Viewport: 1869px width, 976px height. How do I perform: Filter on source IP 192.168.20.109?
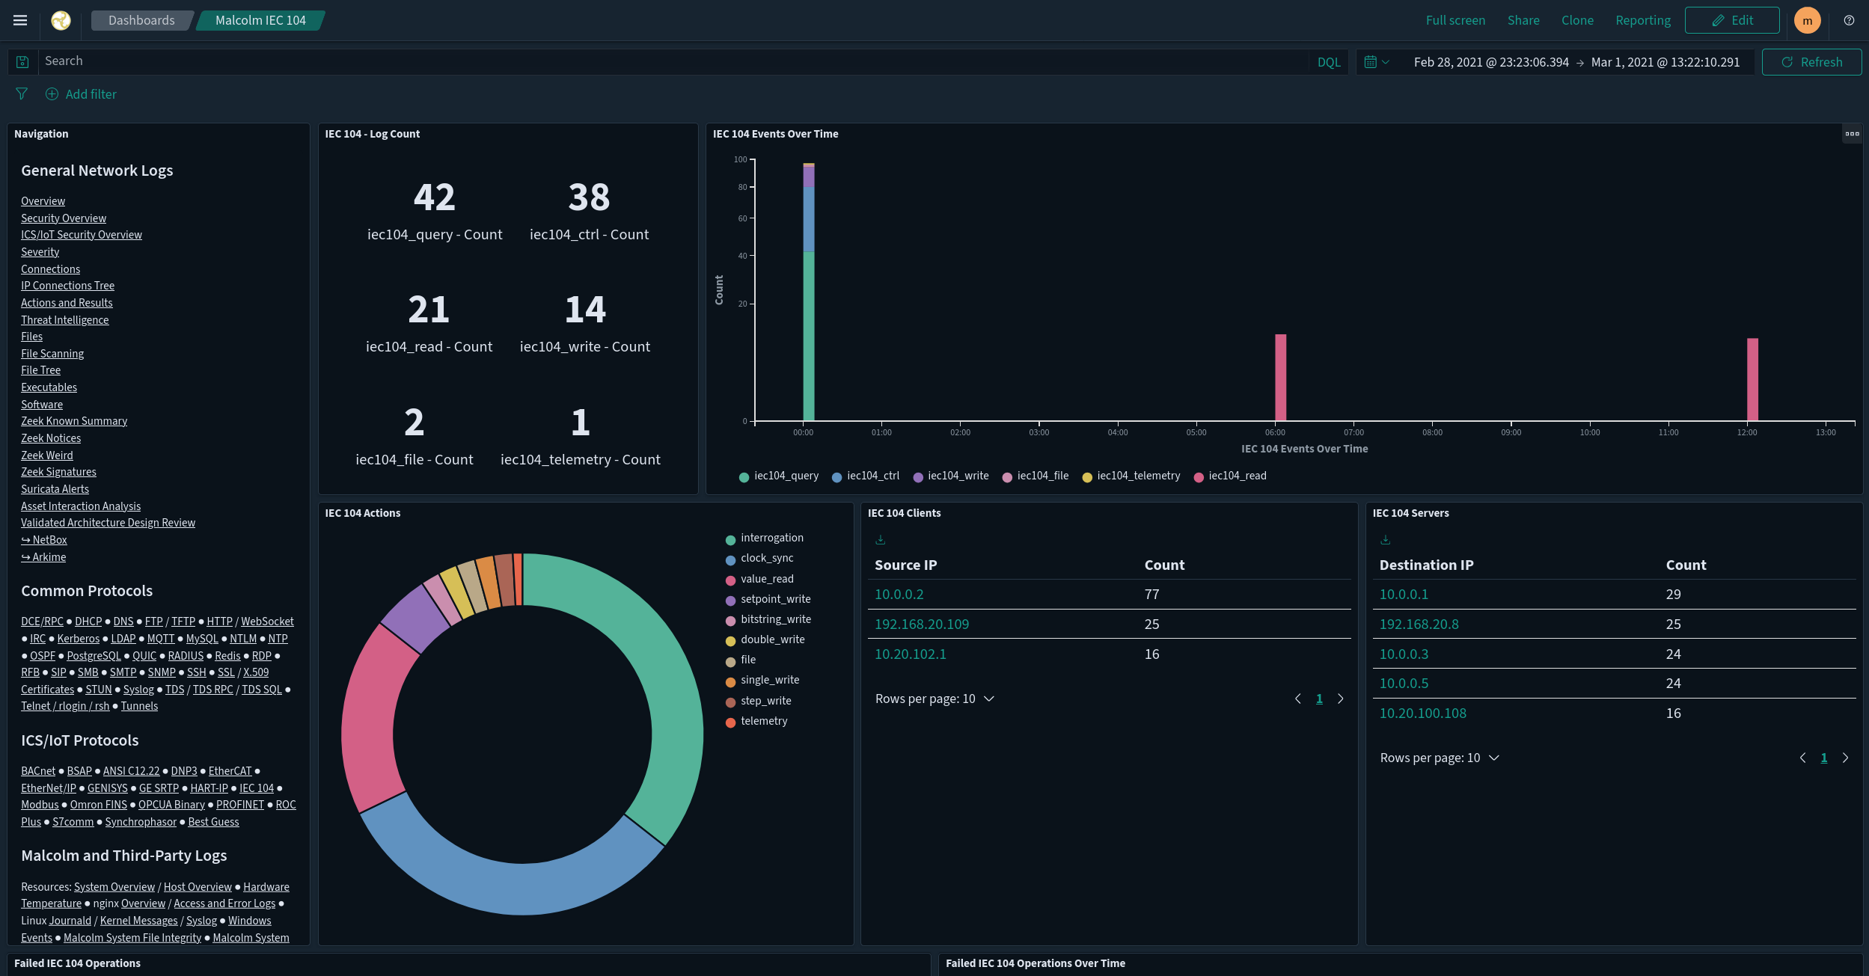(922, 624)
